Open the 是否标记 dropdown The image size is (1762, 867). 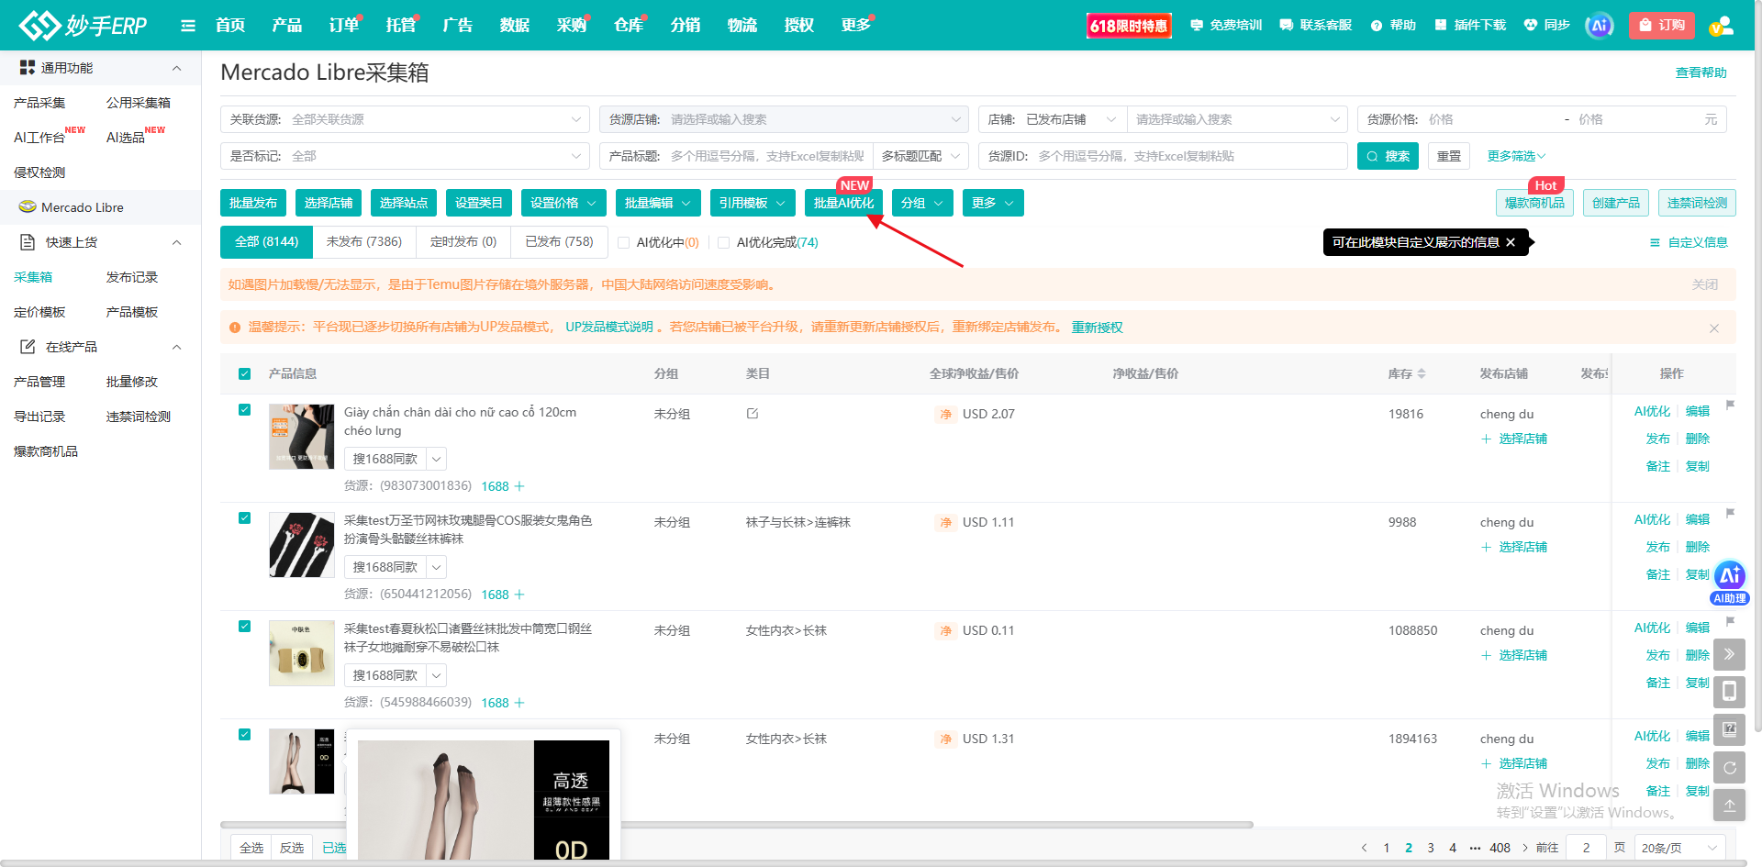[405, 156]
